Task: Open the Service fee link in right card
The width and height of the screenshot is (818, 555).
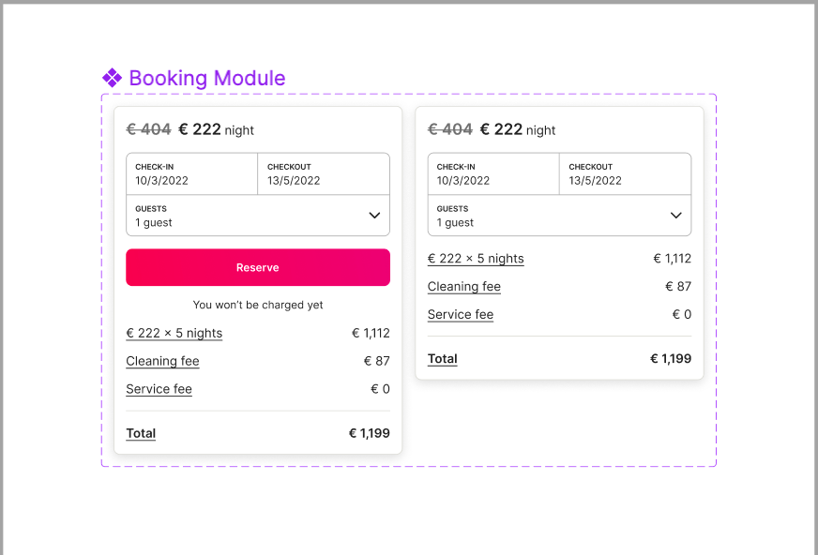Action: (461, 315)
